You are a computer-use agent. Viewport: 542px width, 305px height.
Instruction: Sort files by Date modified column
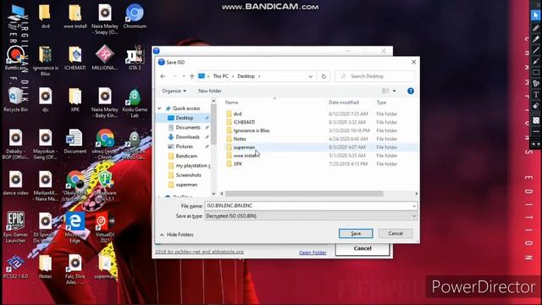pos(344,103)
